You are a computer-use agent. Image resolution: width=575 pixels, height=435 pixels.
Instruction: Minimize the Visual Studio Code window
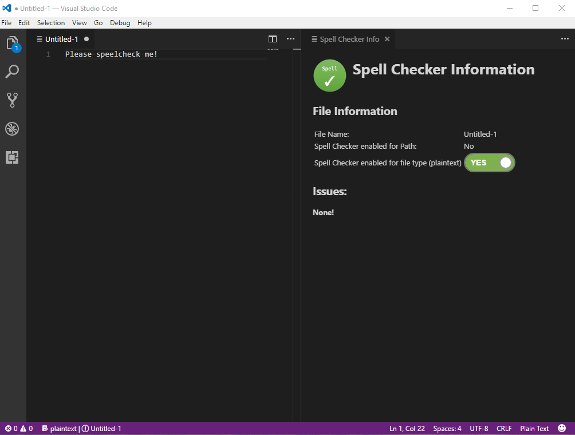[x=509, y=8]
